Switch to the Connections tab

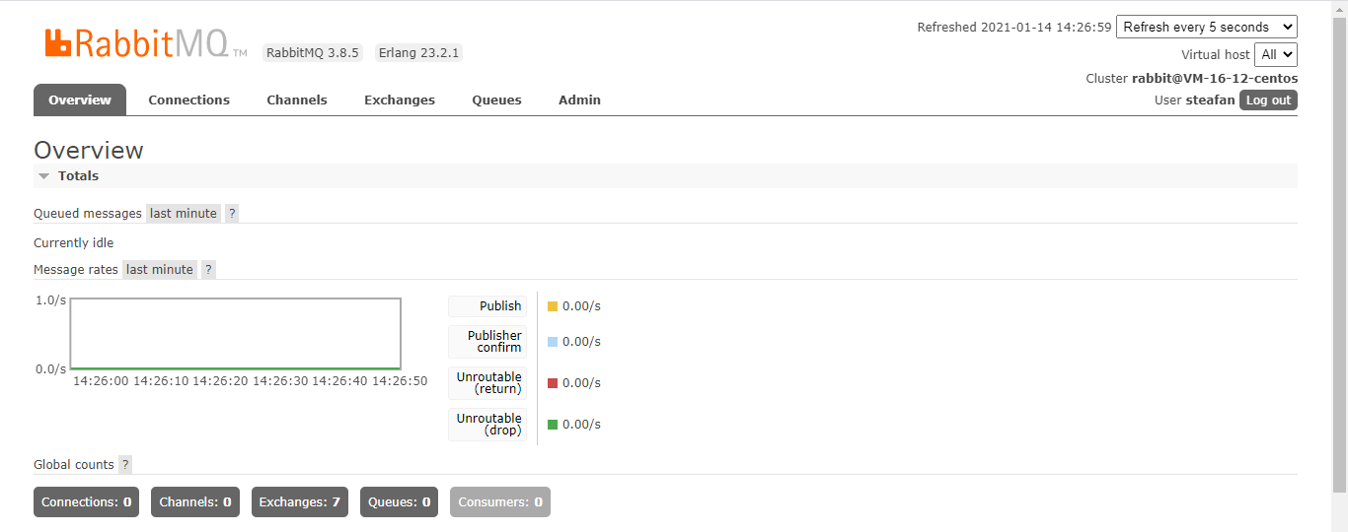[189, 100]
